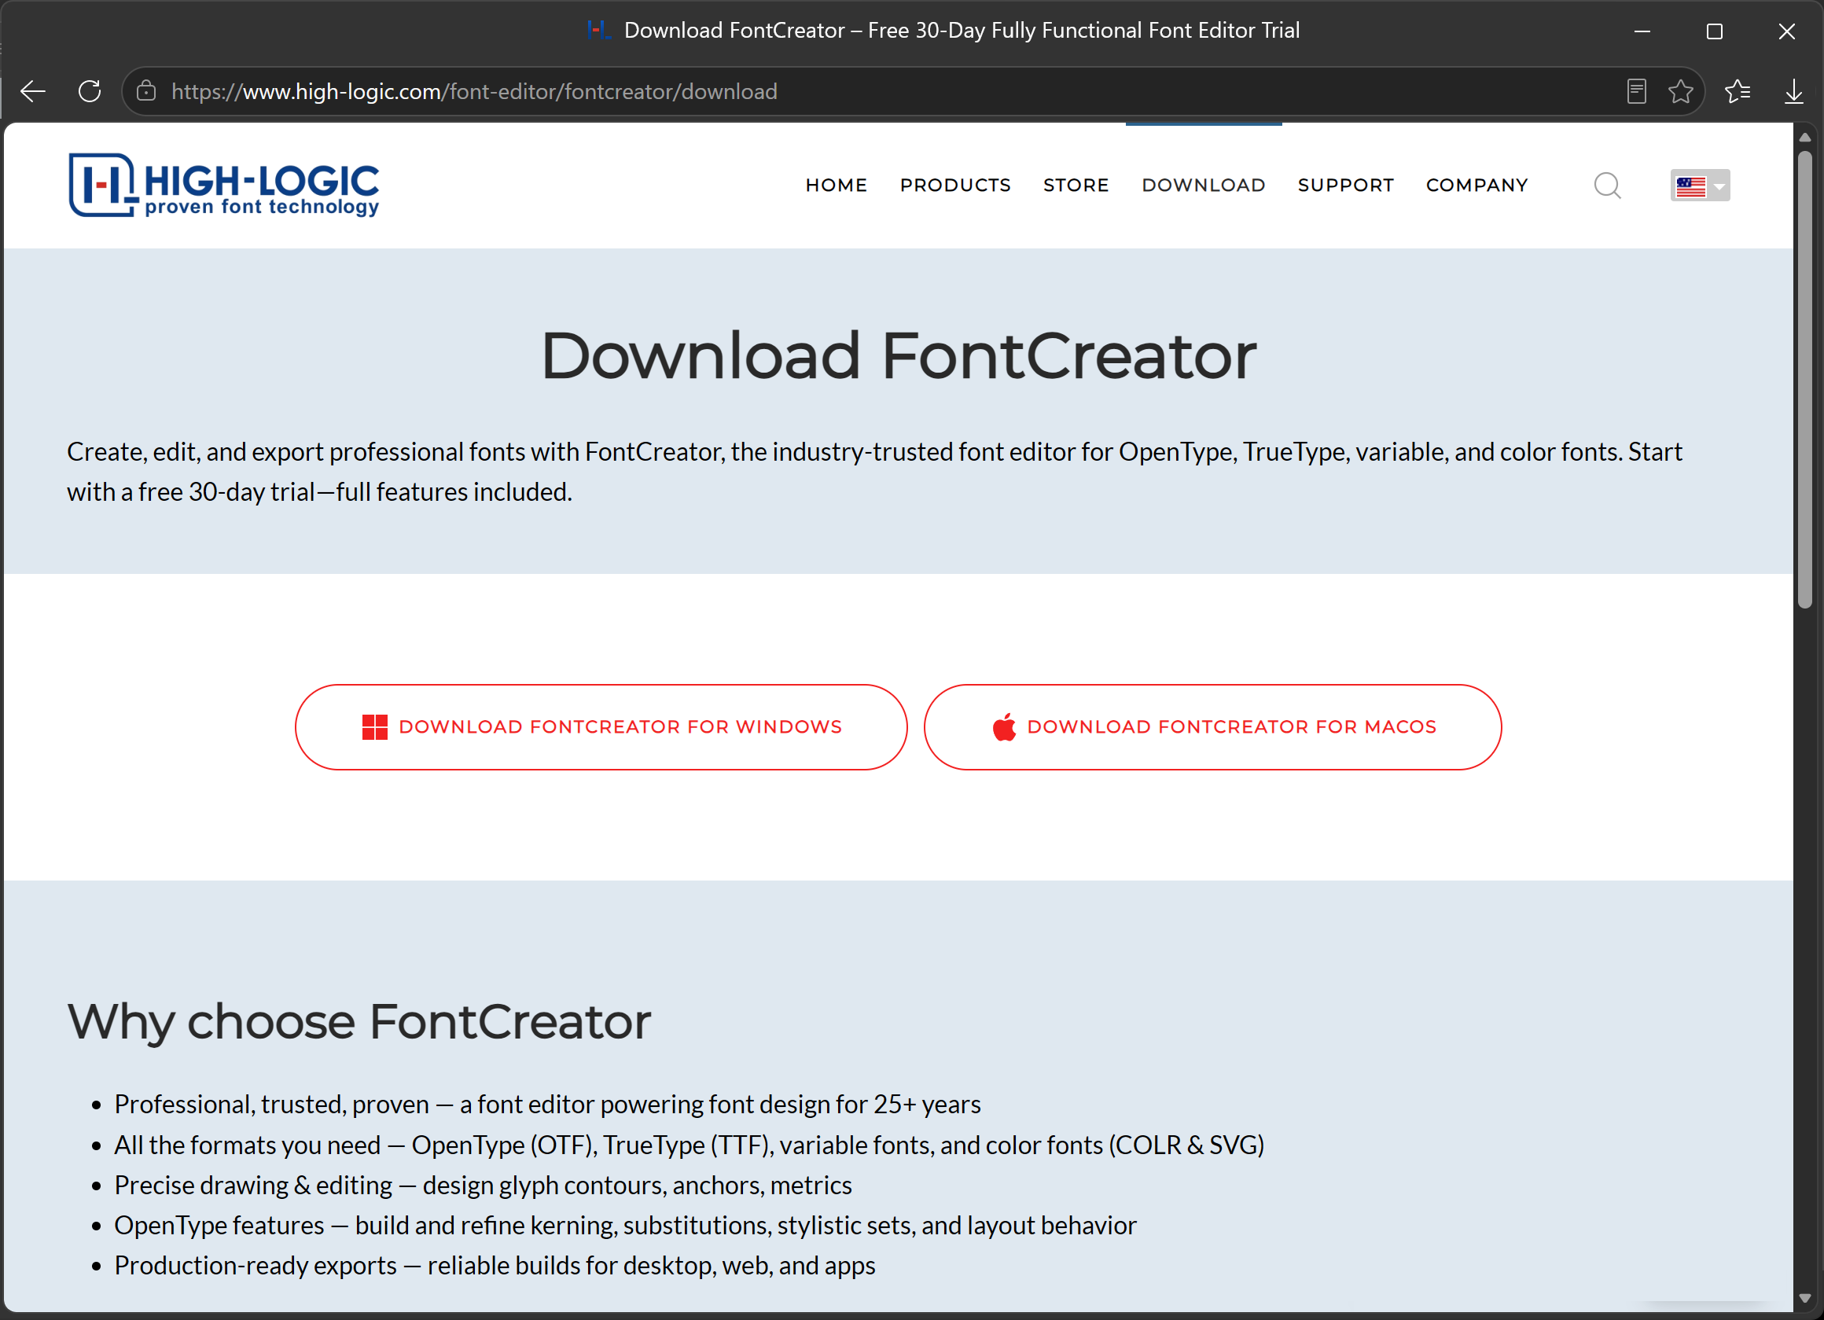Download FontCreator for macOS
This screenshot has height=1320, width=1824.
pyautogui.click(x=1212, y=727)
